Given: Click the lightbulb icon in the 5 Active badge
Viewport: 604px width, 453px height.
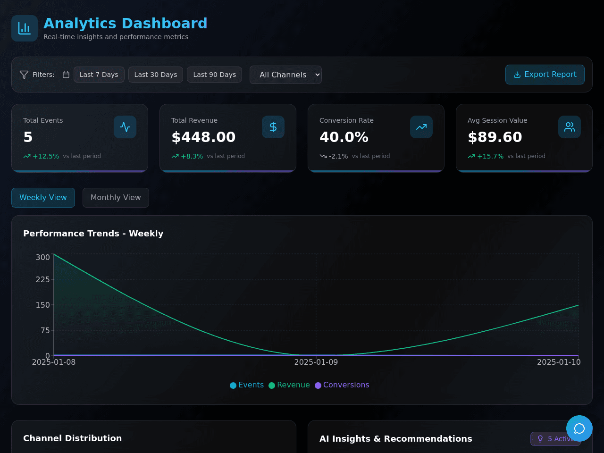Looking at the screenshot, I should [x=540, y=439].
